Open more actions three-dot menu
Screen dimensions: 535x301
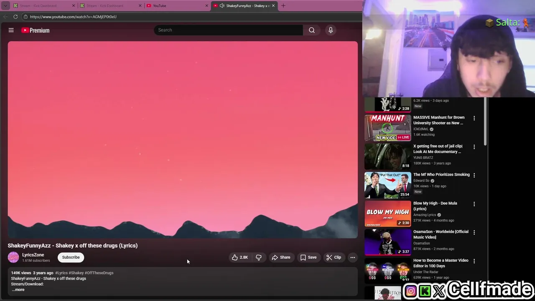click(353, 257)
